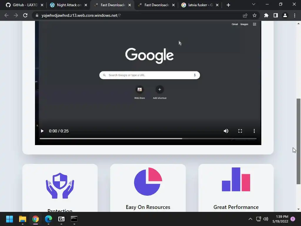Toggle Chrome side panel
301x226 pixels.
point(276,15)
